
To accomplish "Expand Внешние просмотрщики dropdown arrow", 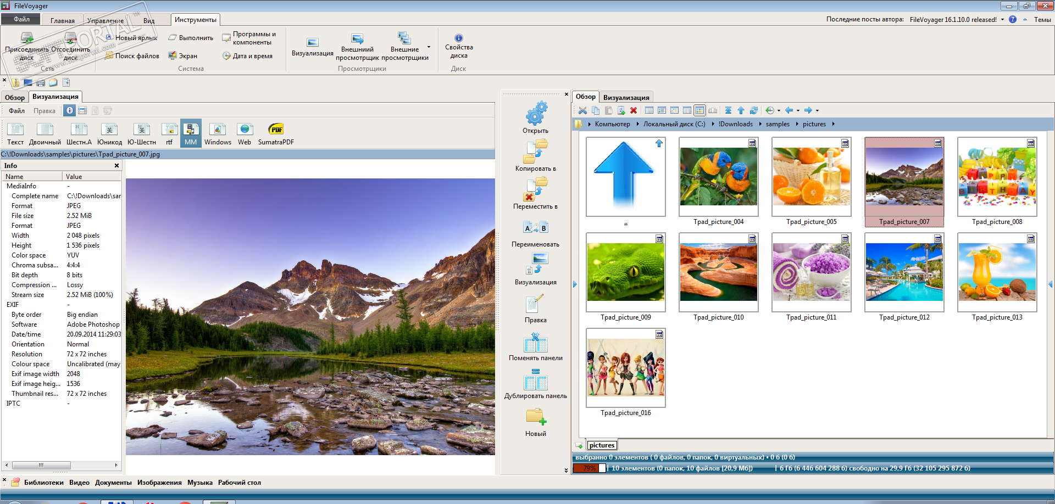I will (429, 47).
